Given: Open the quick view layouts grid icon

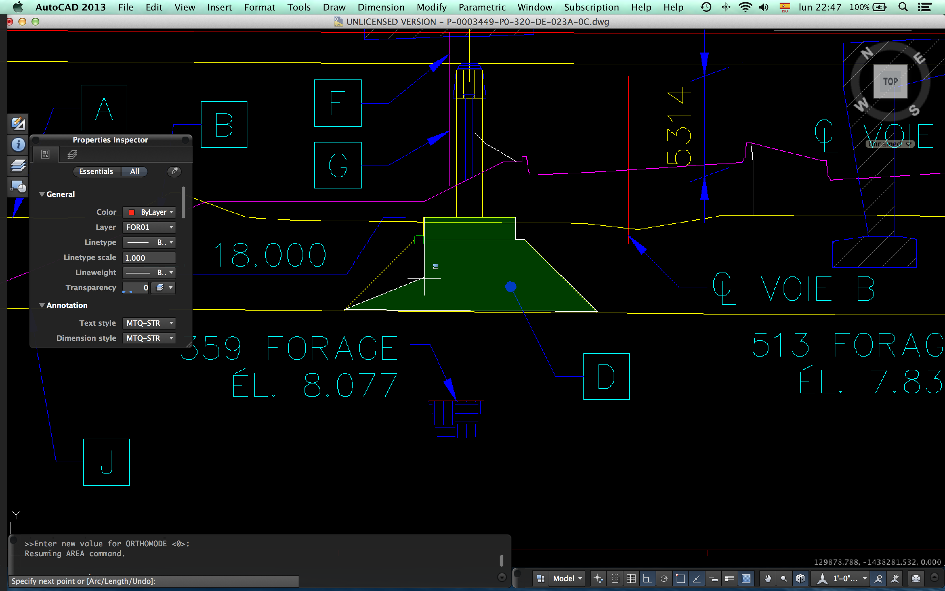Looking at the screenshot, I should [x=541, y=578].
